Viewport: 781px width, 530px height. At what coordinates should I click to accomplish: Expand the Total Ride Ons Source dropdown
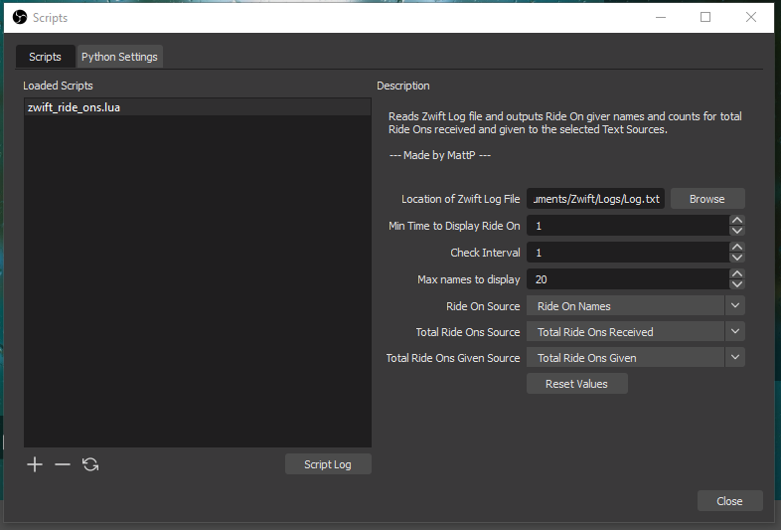(x=635, y=332)
